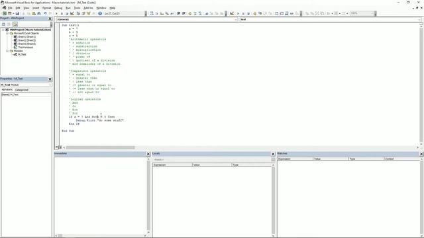Select ThisWorkbook in the project tree
The height and width of the screenshot is (238, 424).
(24, 47)
